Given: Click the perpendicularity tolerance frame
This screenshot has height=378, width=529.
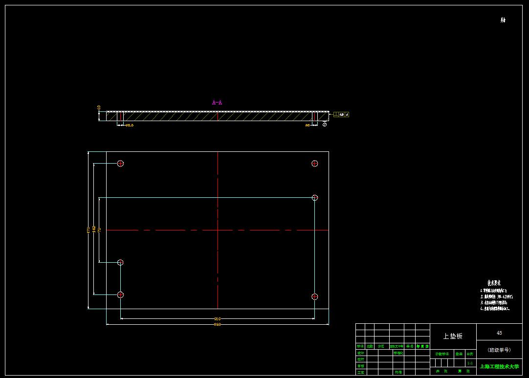Looking at the screenshot, I should [x=341, y=115].
